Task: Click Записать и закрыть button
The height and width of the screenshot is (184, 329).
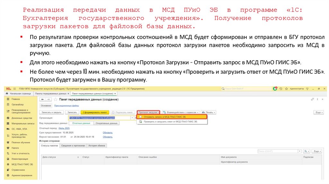Action: click(51, 113)
